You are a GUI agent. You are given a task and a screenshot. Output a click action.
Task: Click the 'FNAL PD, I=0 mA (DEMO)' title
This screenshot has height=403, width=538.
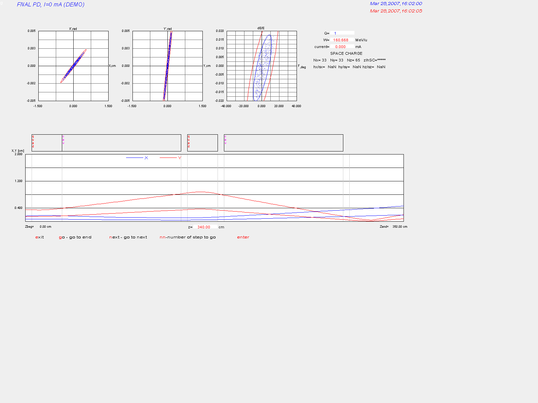pyautogui.click(x=51, y=5)
